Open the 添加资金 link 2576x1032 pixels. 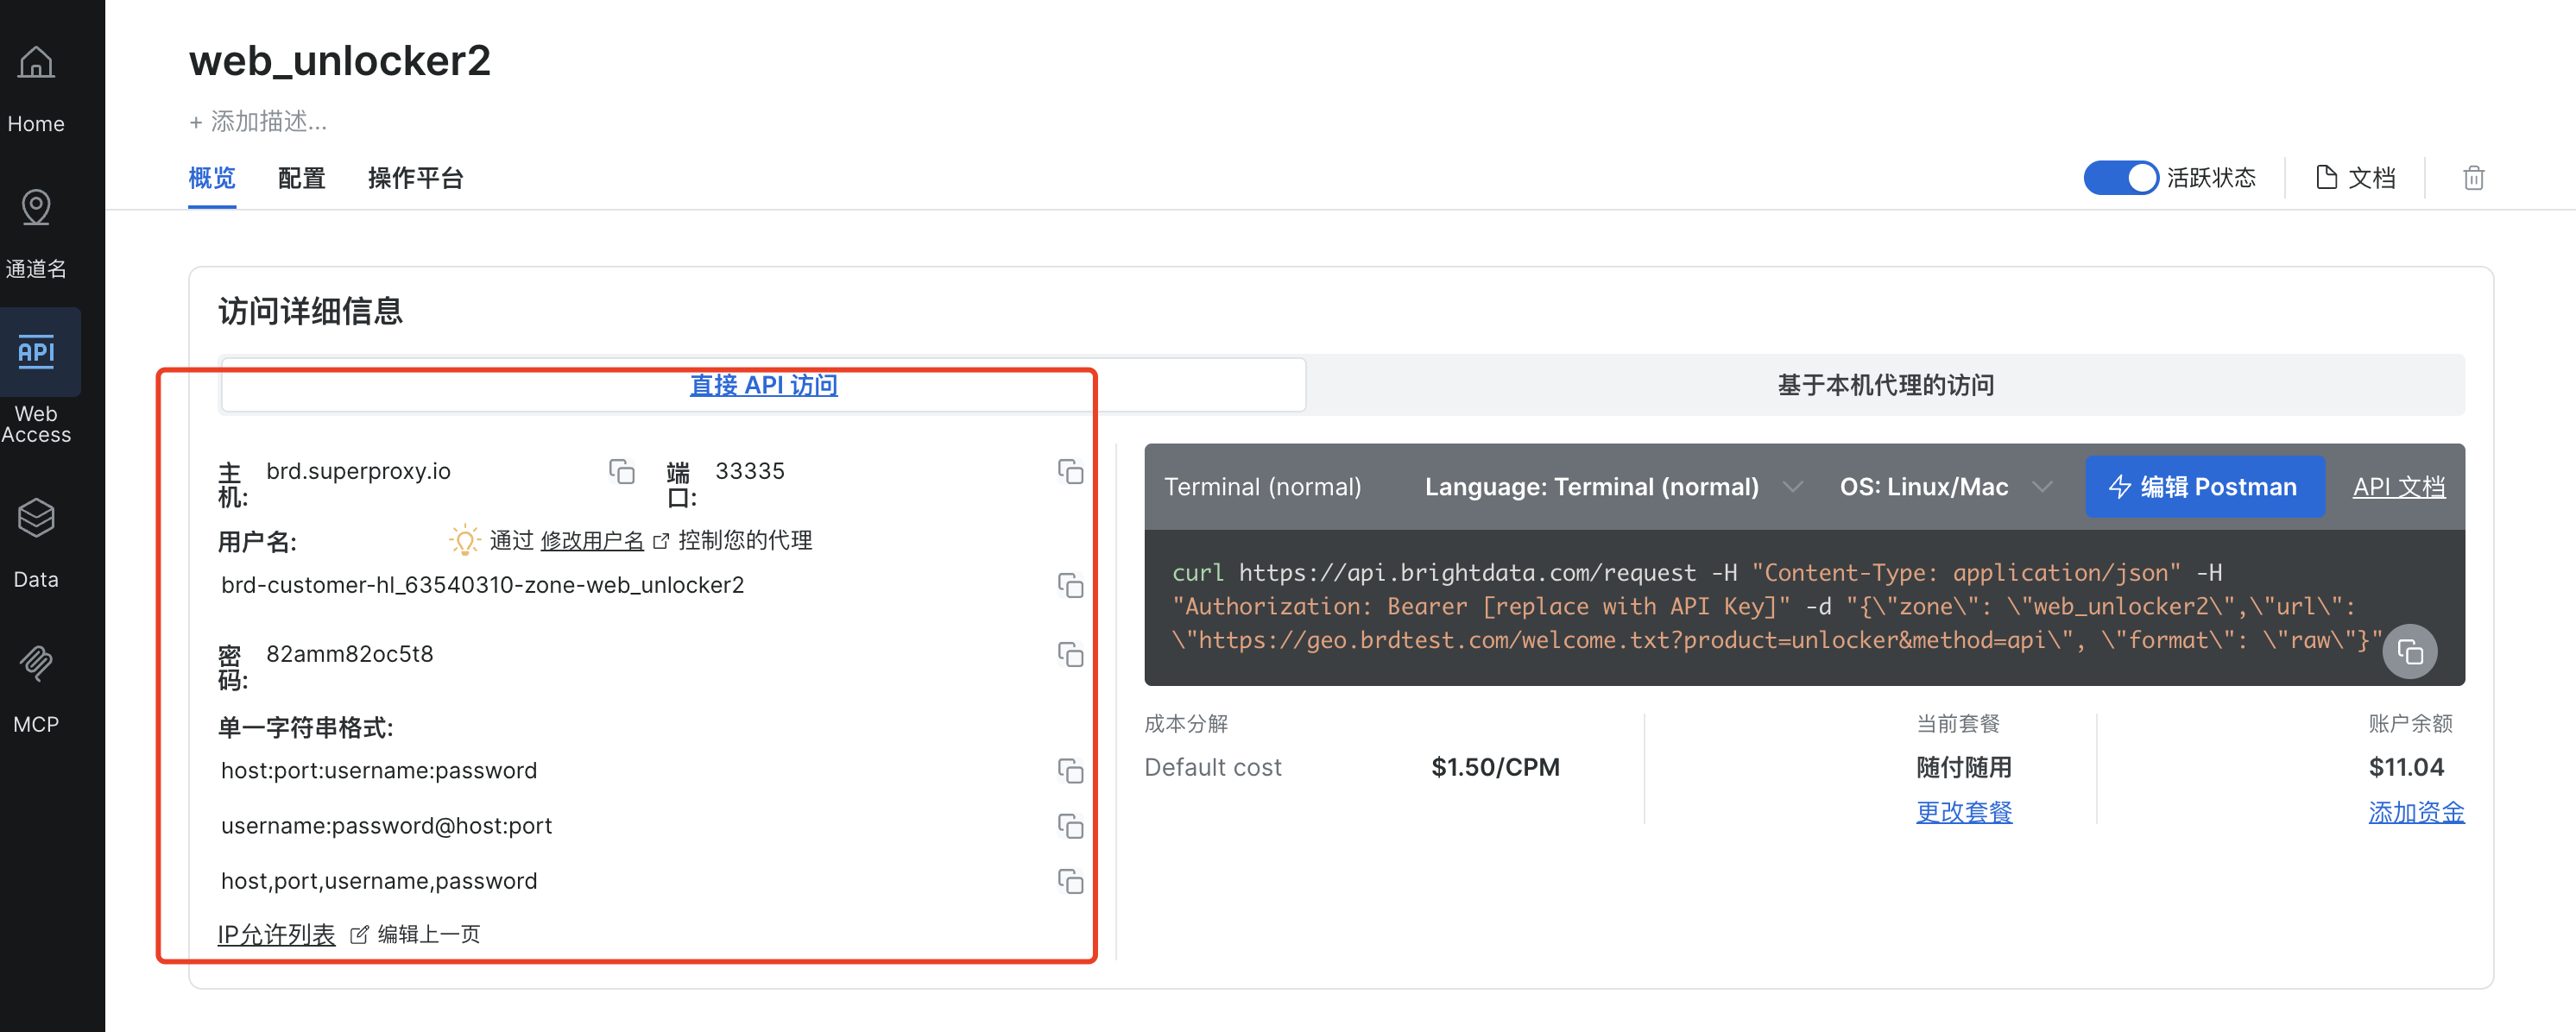tap(2415, 812)
